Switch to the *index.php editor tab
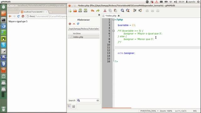The image size is (201, 113). (111, 16)
